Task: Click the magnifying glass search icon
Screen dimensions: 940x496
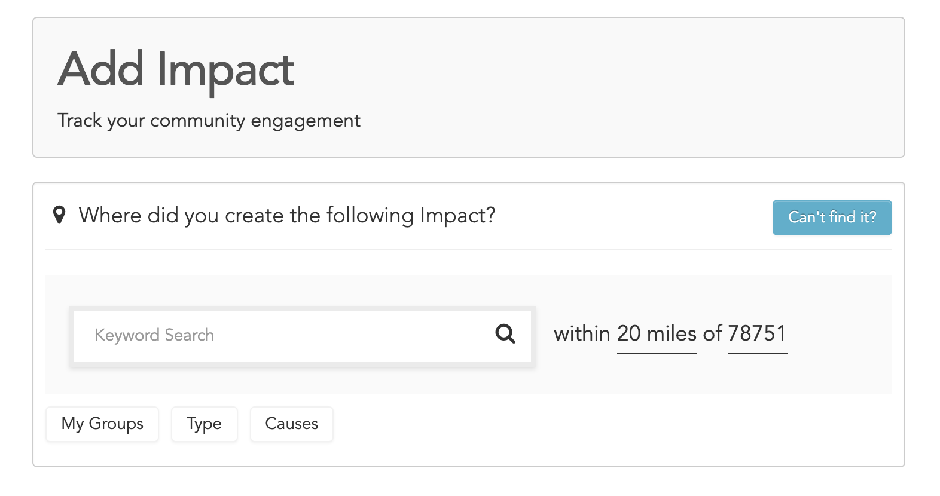Action: [x=505, y=333]
